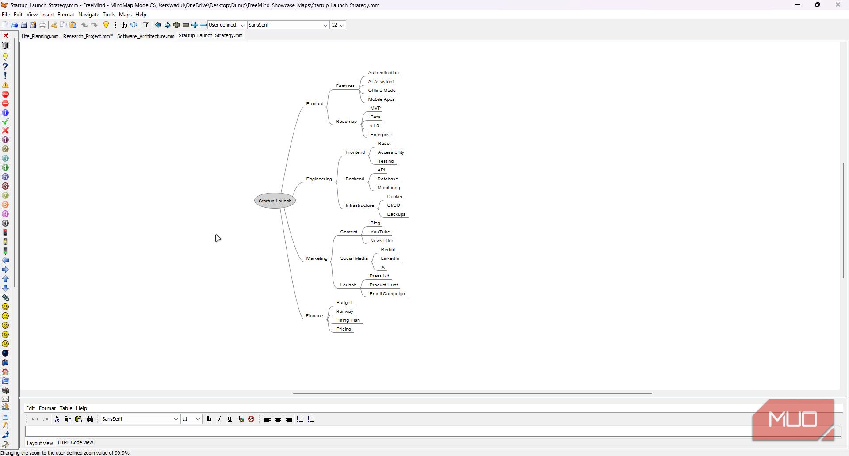Switch to HTML Code view tab
This screenshot has height=456, width=849.
pyautogui.click(x=75, y=442)
